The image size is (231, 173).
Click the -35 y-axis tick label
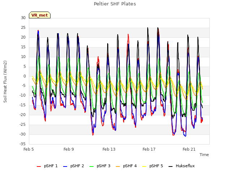pos(22,144)
